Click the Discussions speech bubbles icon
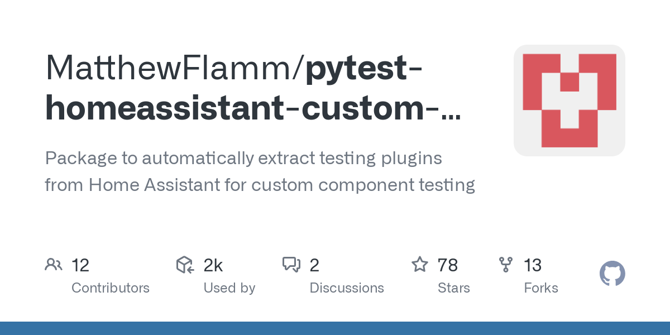The height and width of the screenshot is (335, 670). pyautogui.click(x=291, y=265)
